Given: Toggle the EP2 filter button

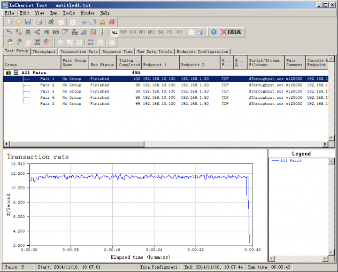Looking at the screenshot, I should click(151, 32).
